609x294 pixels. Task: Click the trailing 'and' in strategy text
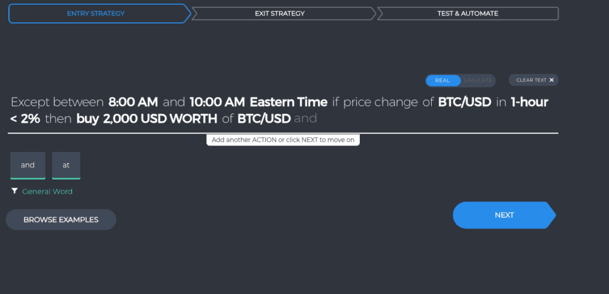306,119
